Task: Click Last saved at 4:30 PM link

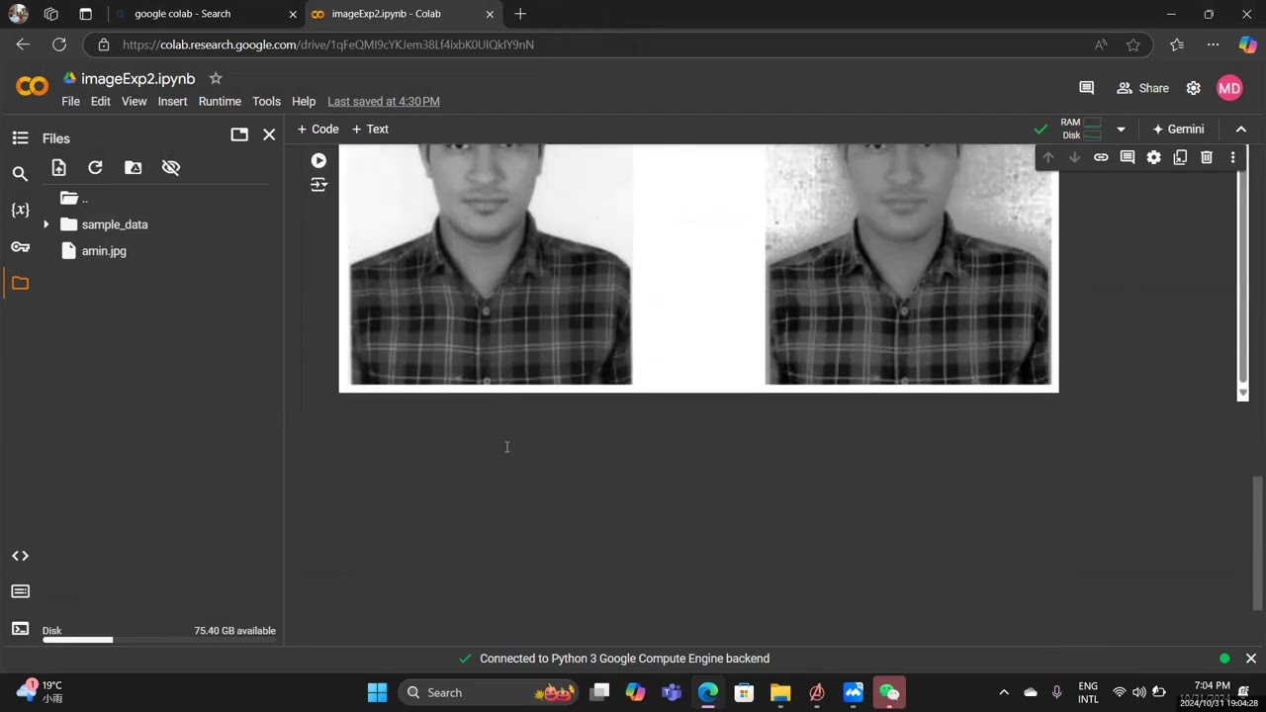Action: point(384,102)
